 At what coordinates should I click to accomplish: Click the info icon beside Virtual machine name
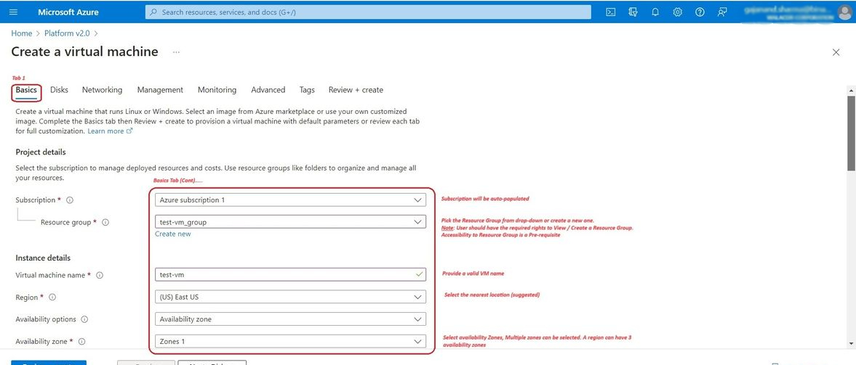click(x=100, y=275)
